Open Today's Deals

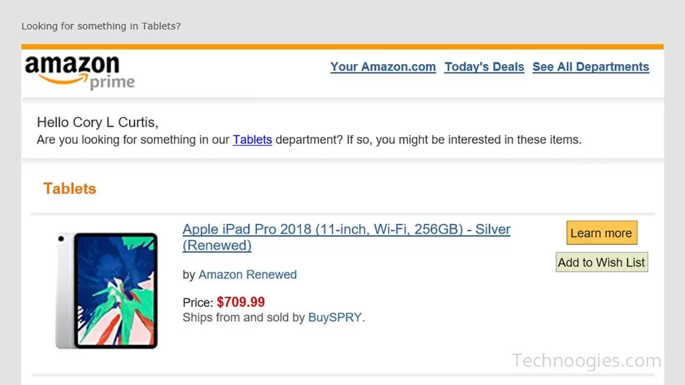coord(484,67)
